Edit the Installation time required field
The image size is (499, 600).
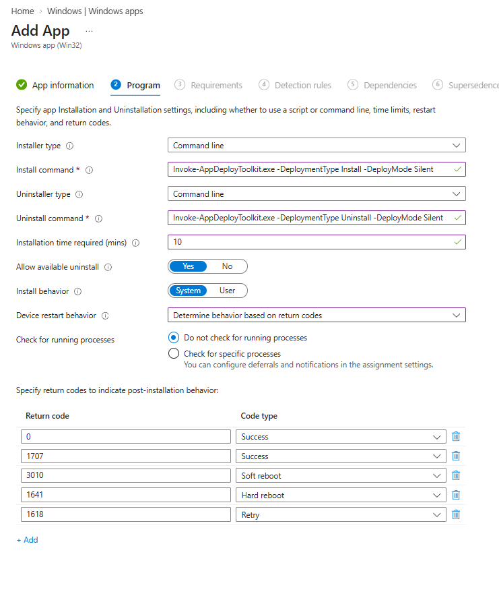click(x=317, y=242)
